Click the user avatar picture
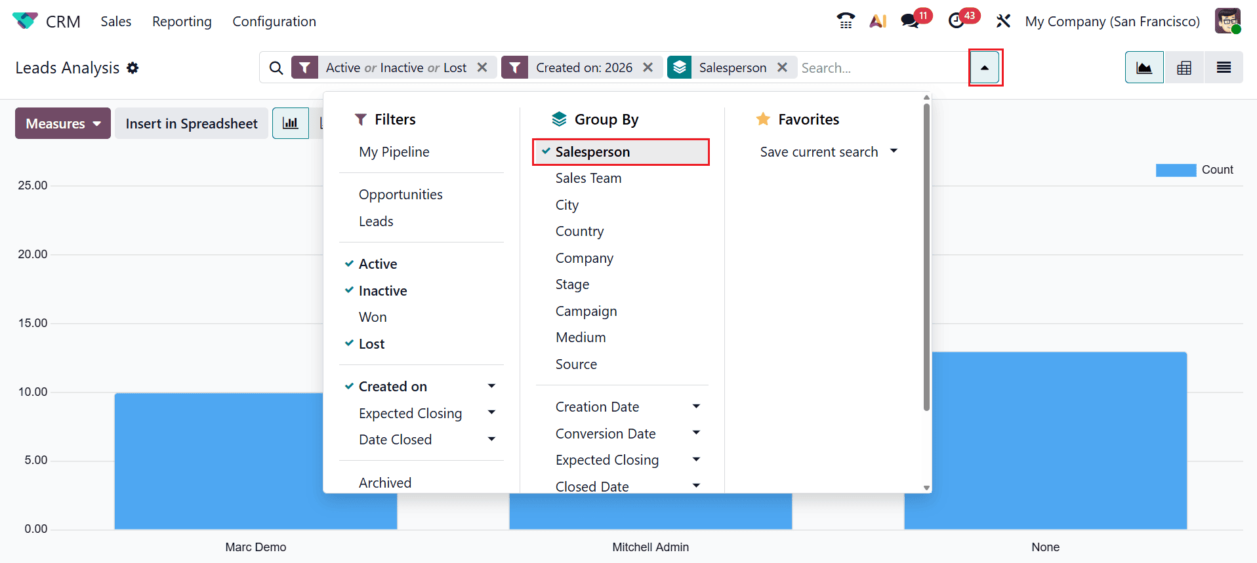The height and width of the screenshot is (563, 1257). [1227, 21]
